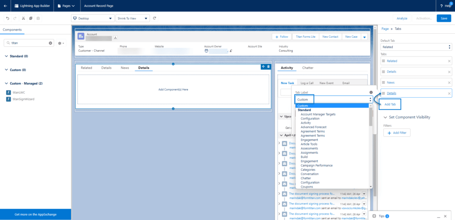Click the Add Tab button
The height and width of the screenshot is (220, 455).
tap(390, 104)
